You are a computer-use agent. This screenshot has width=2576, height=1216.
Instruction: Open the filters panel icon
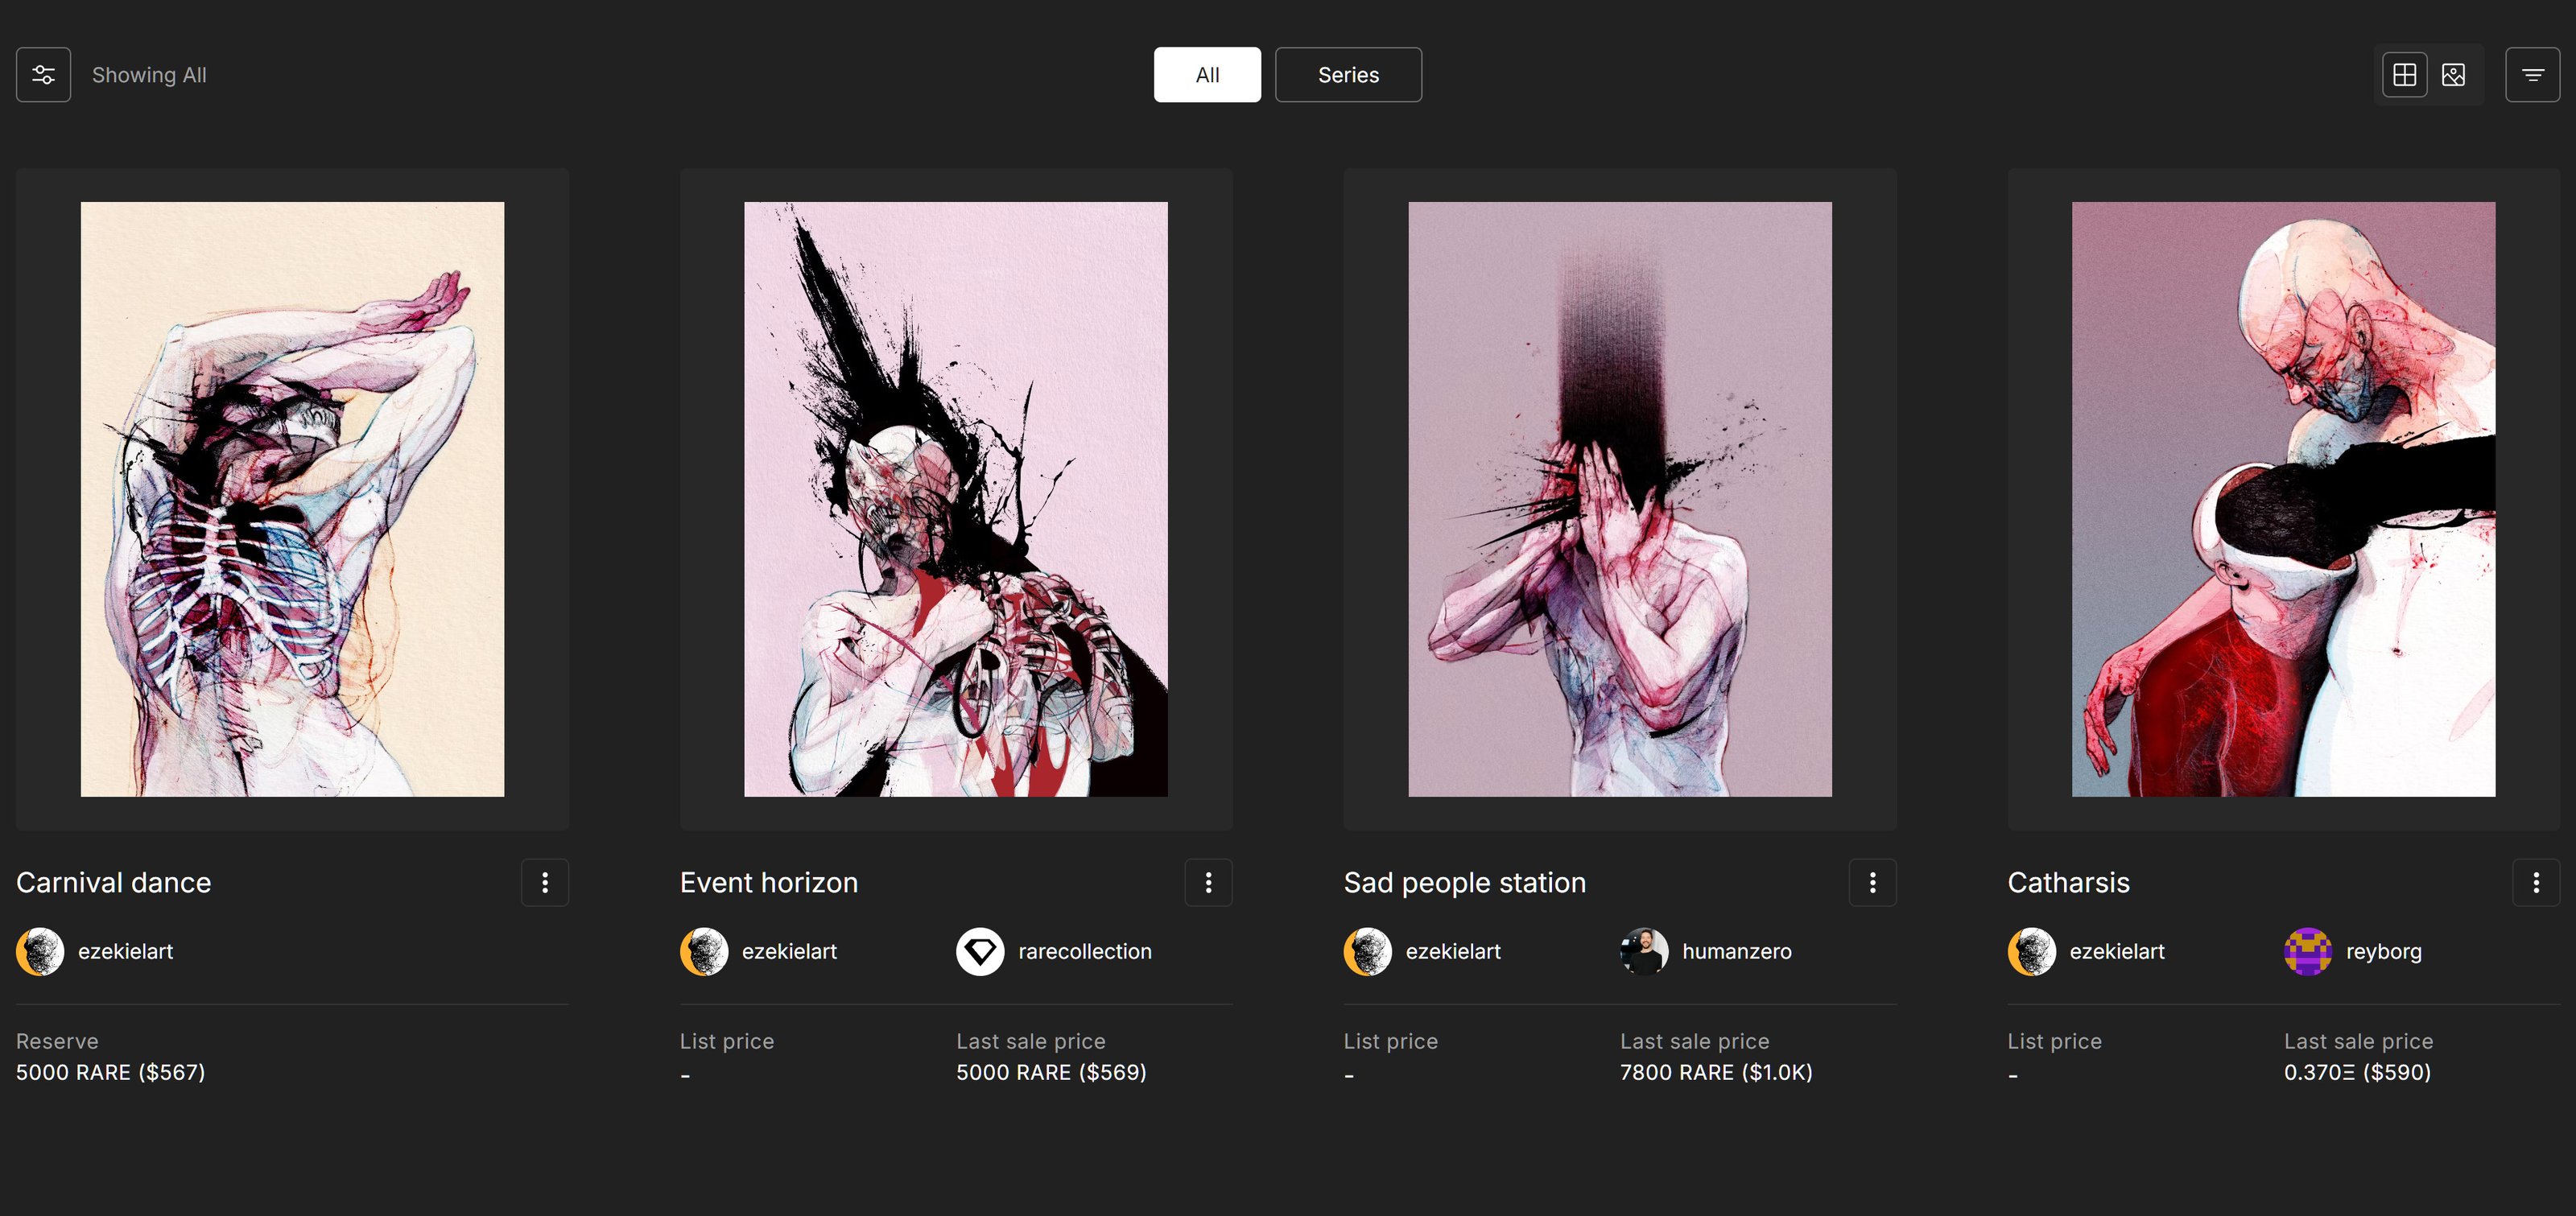coord(43,75)
